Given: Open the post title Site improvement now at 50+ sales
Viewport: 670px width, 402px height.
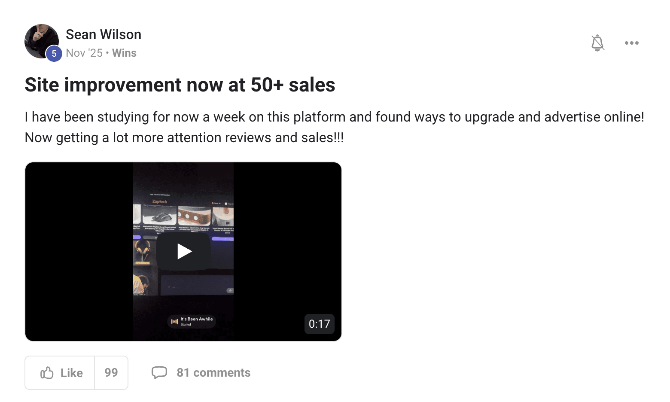Looking at the screenshot, I should tap(180, 85).
